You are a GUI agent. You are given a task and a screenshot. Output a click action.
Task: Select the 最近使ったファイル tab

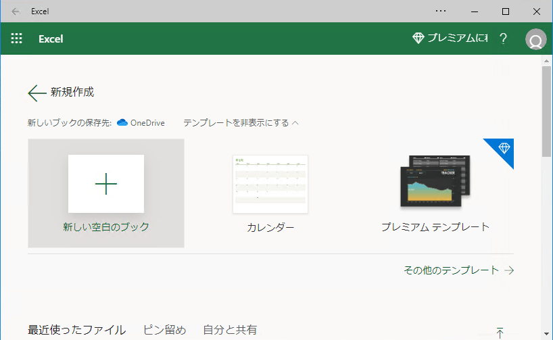pyautogui.click(x=76, y=330)
